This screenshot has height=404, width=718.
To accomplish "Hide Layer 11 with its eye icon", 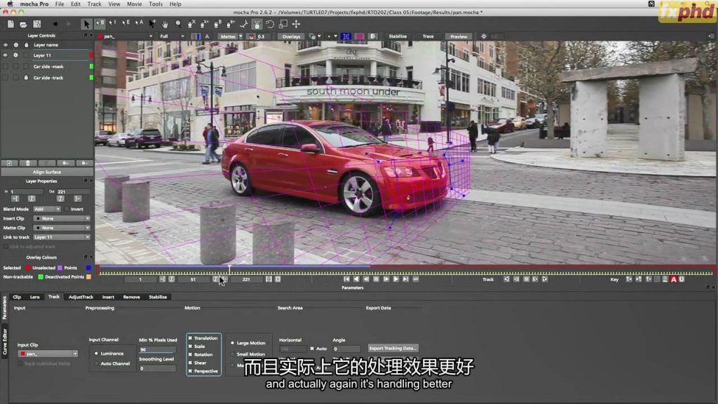I will pos(6,55).
